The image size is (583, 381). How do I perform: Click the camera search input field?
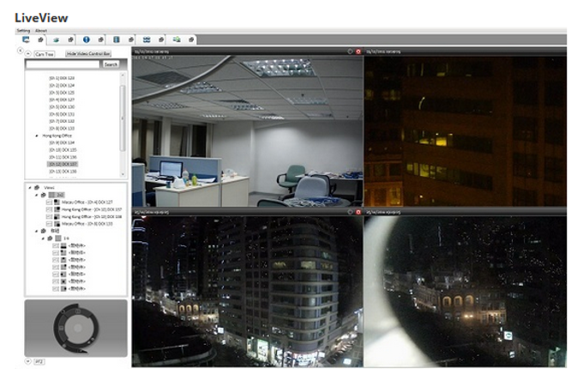tap(63, 64)
